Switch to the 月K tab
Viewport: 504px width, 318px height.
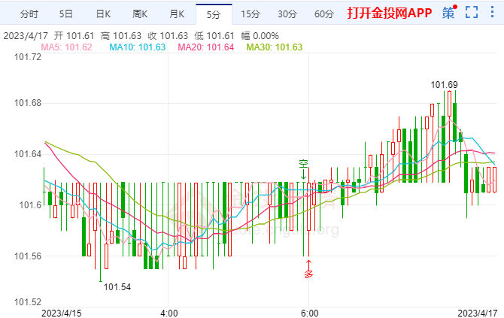177,14
